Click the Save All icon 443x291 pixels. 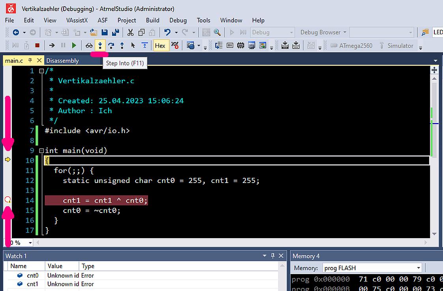click(116, 32)
